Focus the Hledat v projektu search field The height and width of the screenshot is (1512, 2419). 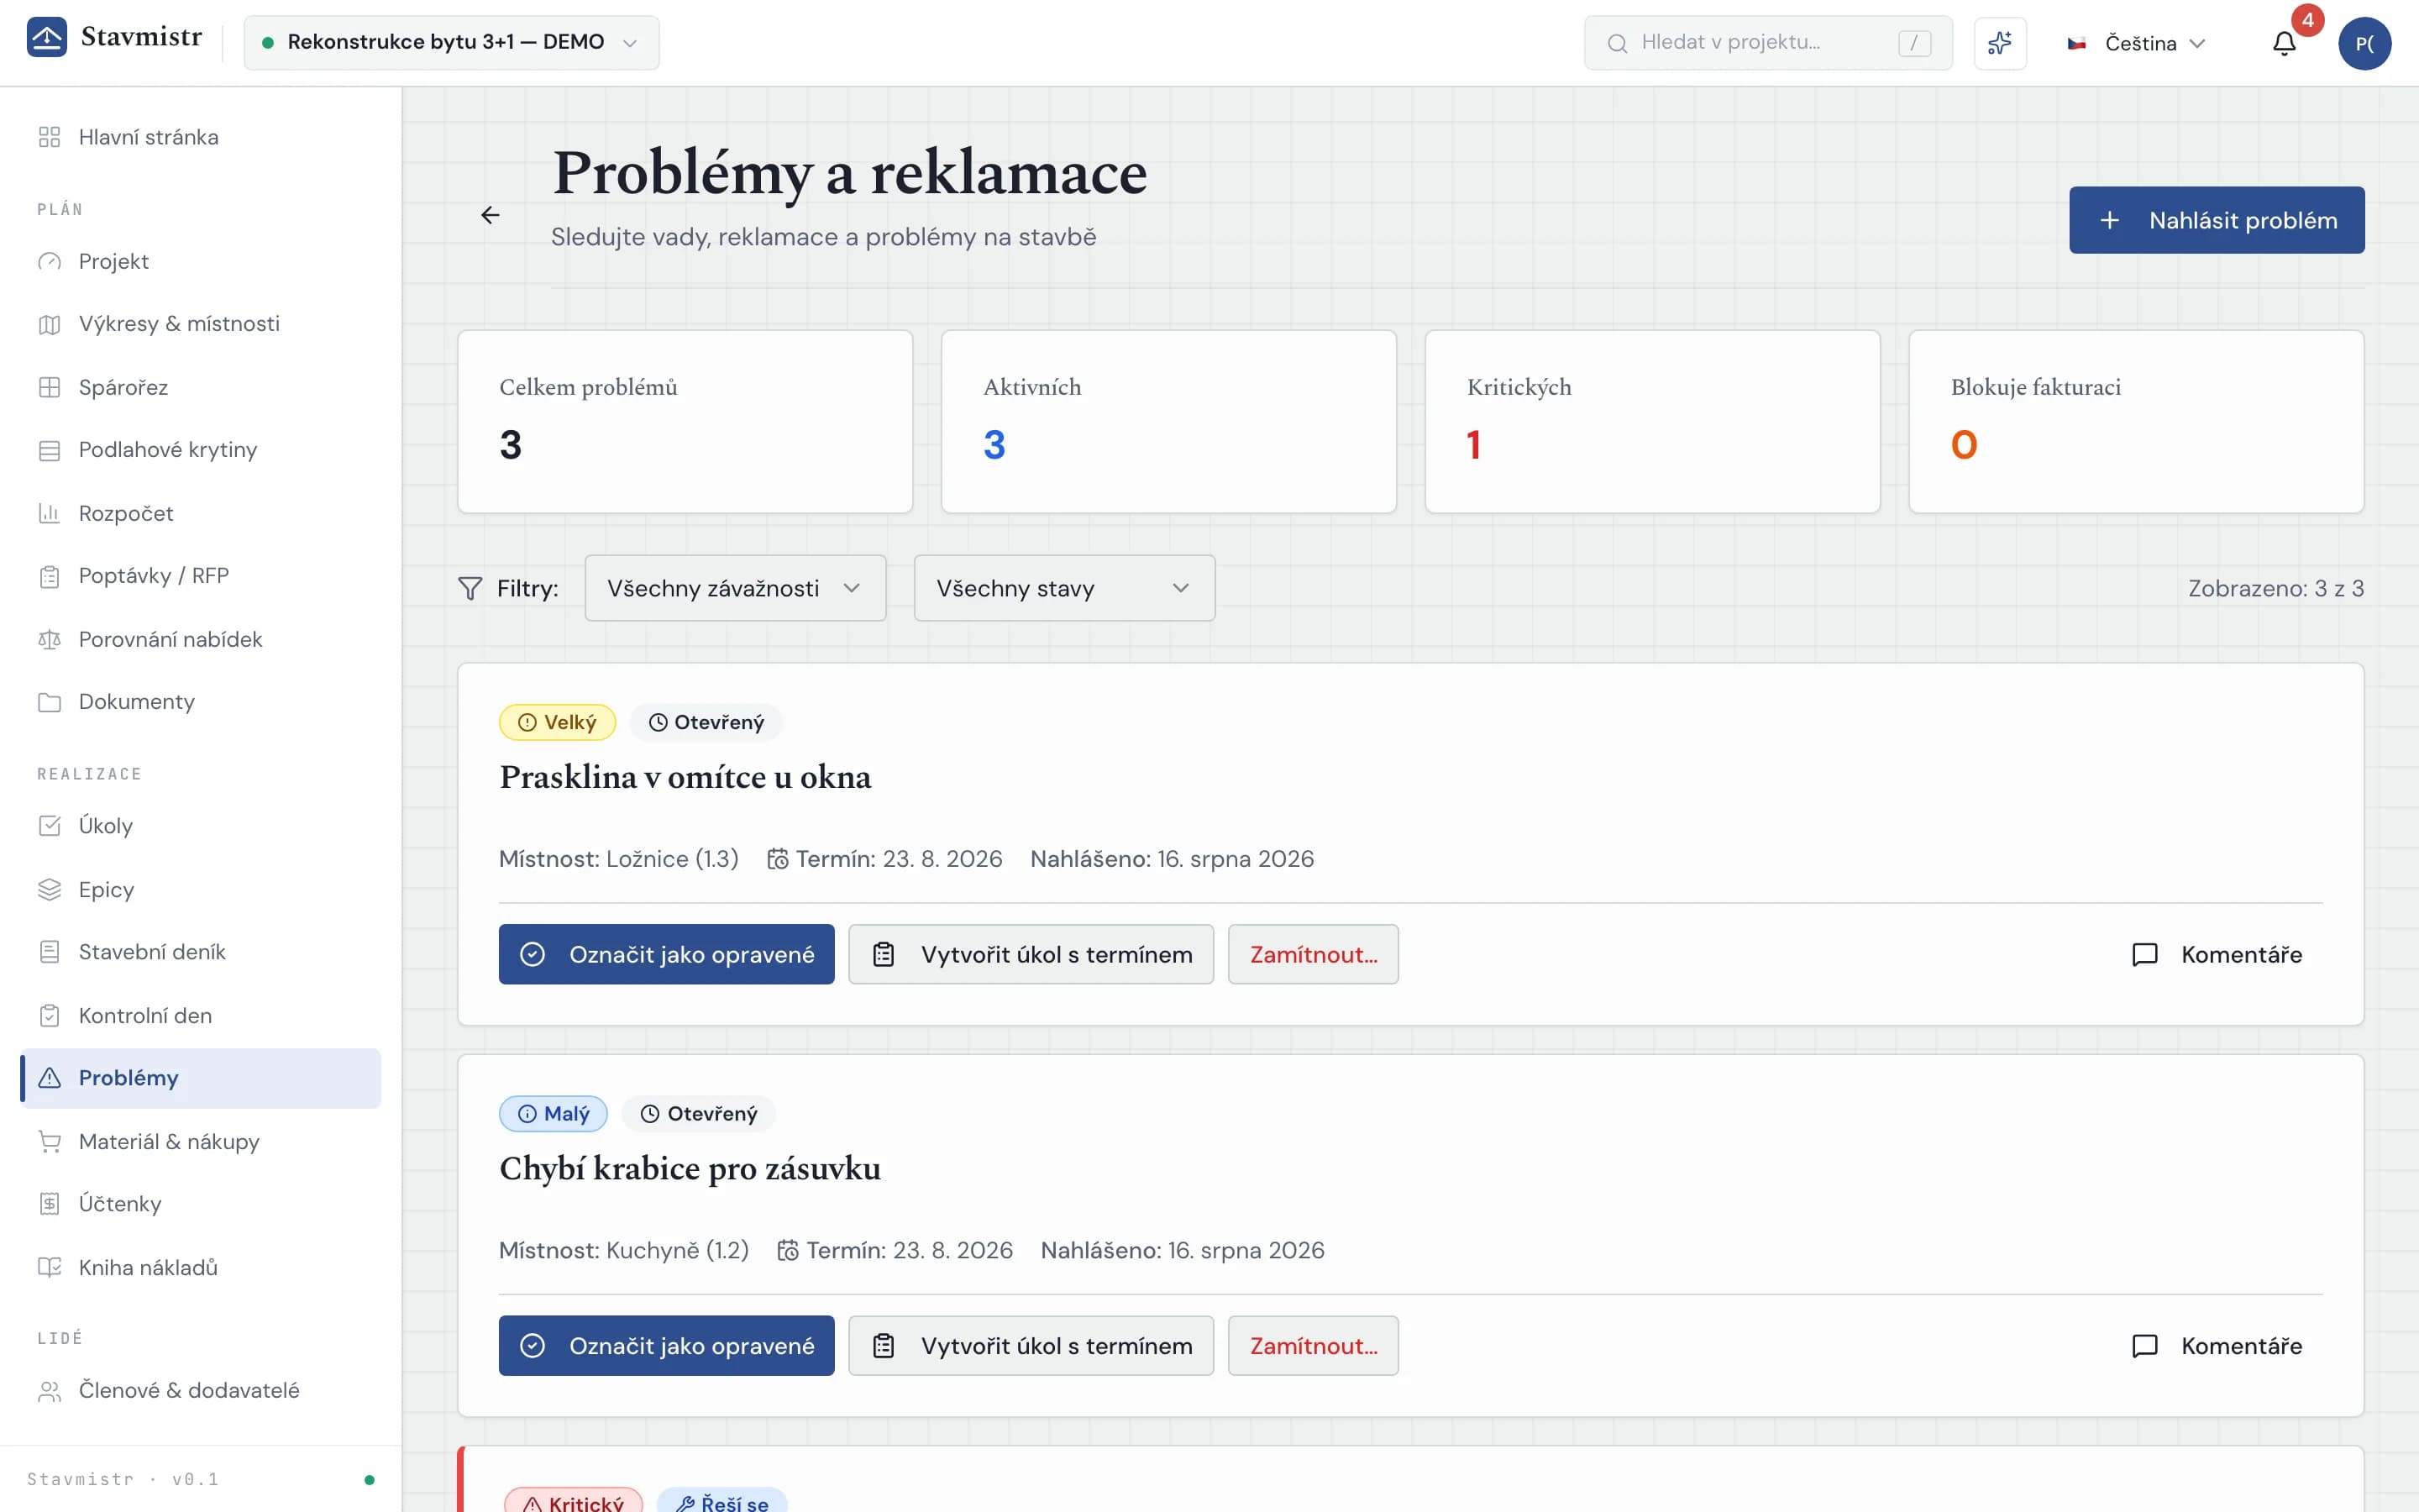click(x=1767, y=43)
